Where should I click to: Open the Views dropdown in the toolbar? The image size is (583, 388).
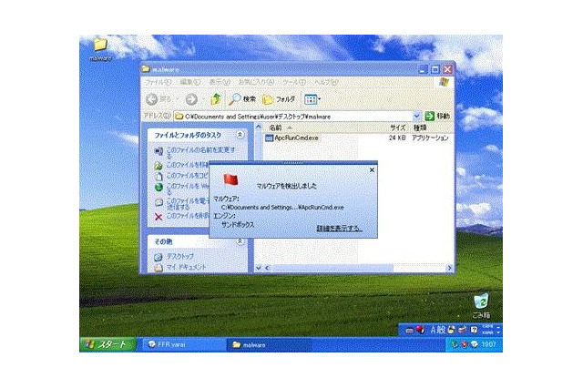[x=312, y=99]
